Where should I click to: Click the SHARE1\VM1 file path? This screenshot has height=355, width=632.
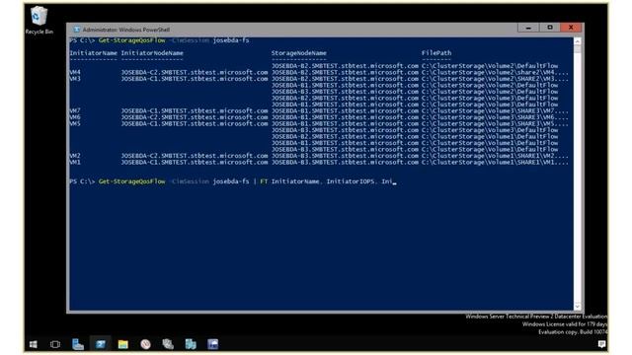click(x=495, y=162)
